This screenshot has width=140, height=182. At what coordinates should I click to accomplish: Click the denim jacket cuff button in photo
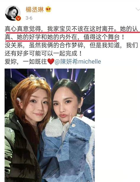(74, 125)
